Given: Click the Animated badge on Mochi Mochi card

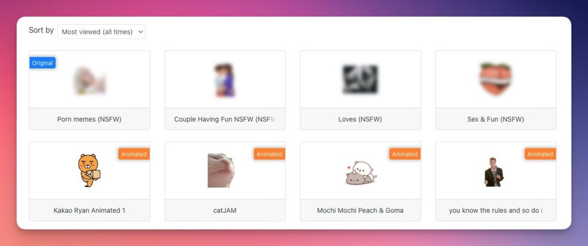Looking at the screenshot, I should [x=405, y=154].
